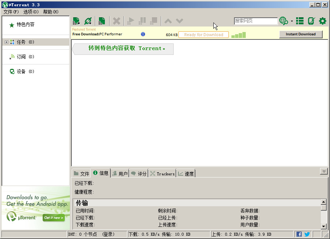Click the Stop torrent icon
The image size is (330, 239).
click(x=154, y=21)
